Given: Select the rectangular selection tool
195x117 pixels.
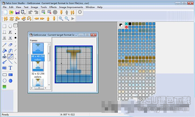Looking at the screenshot, I should (5, 26).
